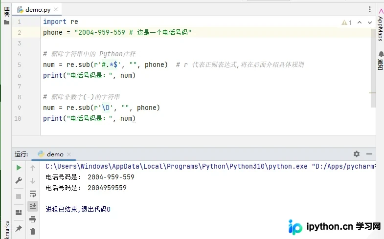Click the regex r'\D' on line 9

pos(103,108)
